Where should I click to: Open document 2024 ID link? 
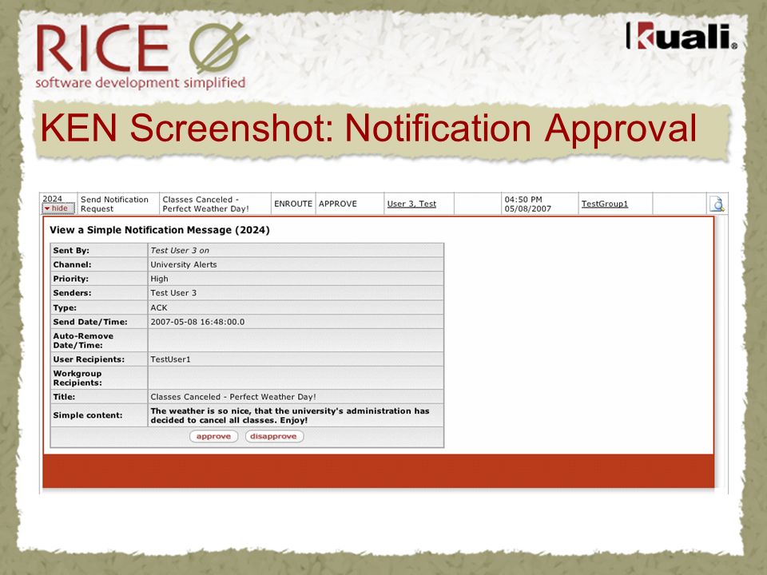click(53, 199)
